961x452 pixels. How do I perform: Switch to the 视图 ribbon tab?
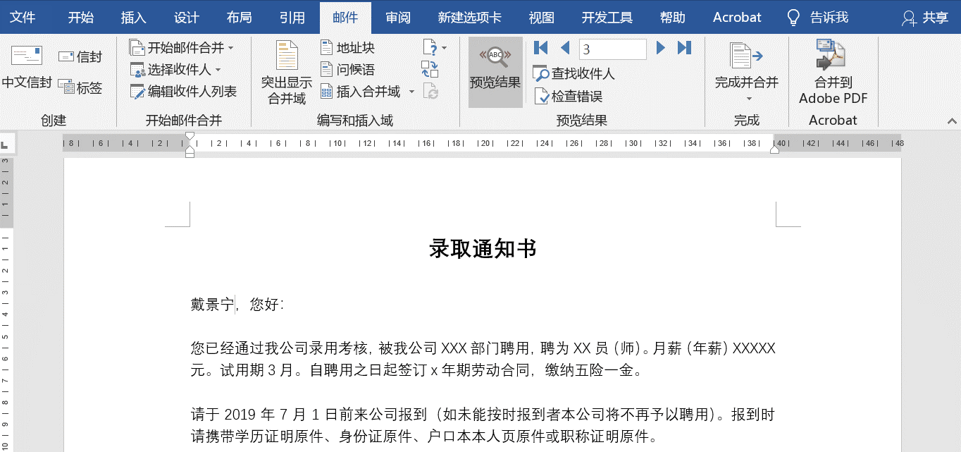coord(541,18)
